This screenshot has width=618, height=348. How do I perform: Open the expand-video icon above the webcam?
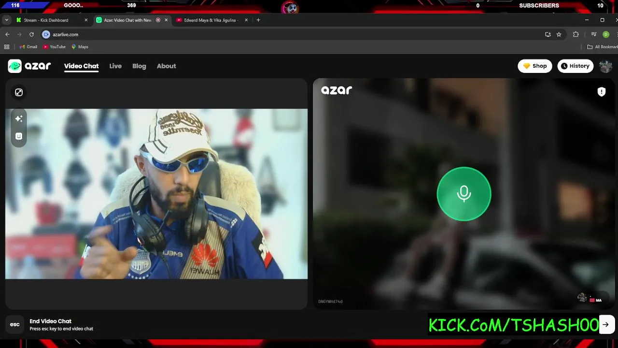click(19, 92)
